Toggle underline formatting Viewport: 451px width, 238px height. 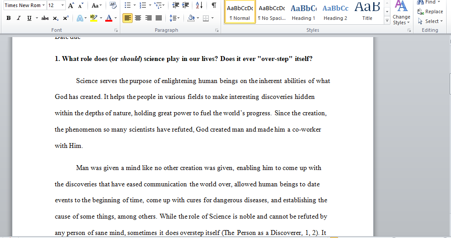pos(29,18)
